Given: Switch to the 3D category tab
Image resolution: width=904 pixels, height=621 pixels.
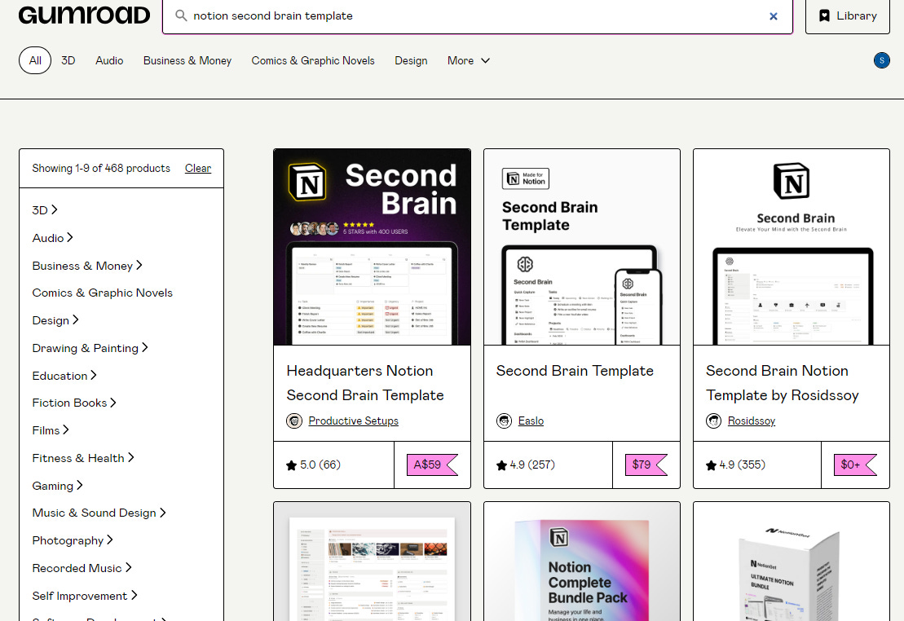Looking at the screenshot, I should pyautogui.click(x=68, y=60).
